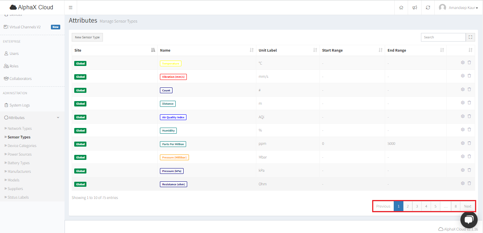Click the New Sensor Type button
483x233 pixels.
[87, 37]
